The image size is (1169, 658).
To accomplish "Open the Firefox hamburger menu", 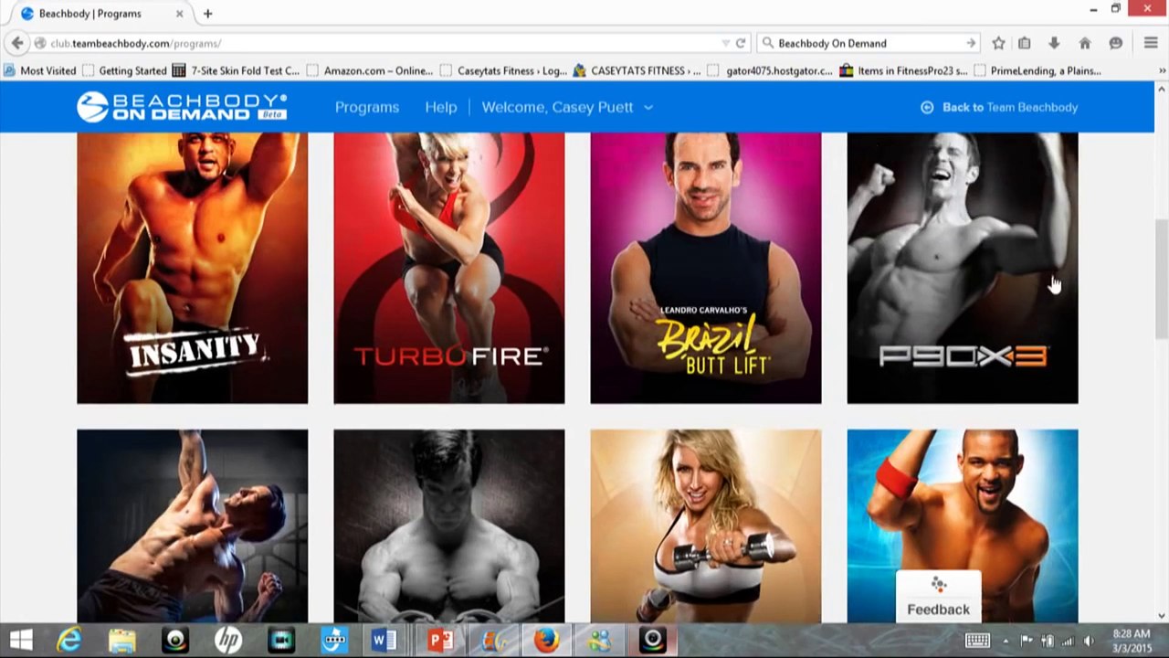I will pyautogui.click(x=1151, y=43).
